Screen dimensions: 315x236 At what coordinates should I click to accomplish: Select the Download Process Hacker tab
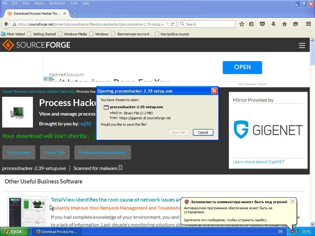click(37, 14)
